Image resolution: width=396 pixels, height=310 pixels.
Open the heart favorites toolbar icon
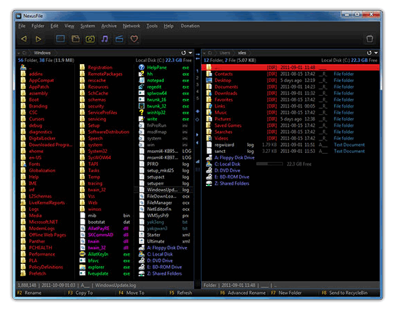click(134, 39)
